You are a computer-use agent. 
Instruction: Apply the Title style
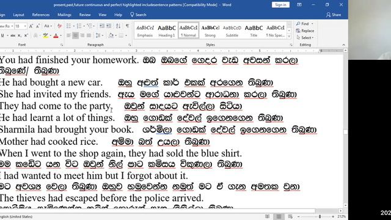(254, 31)
